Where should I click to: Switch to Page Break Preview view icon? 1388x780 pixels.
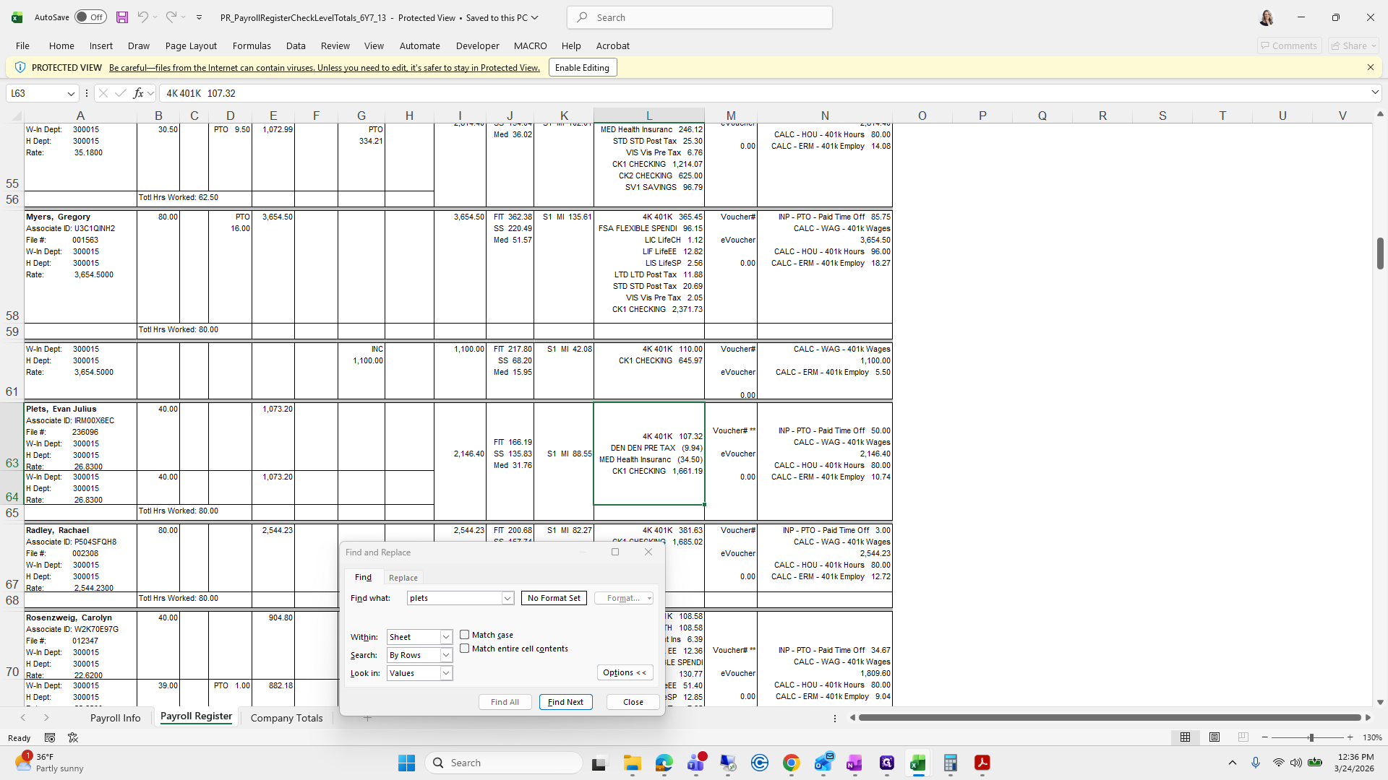[x=1243, y=737]
